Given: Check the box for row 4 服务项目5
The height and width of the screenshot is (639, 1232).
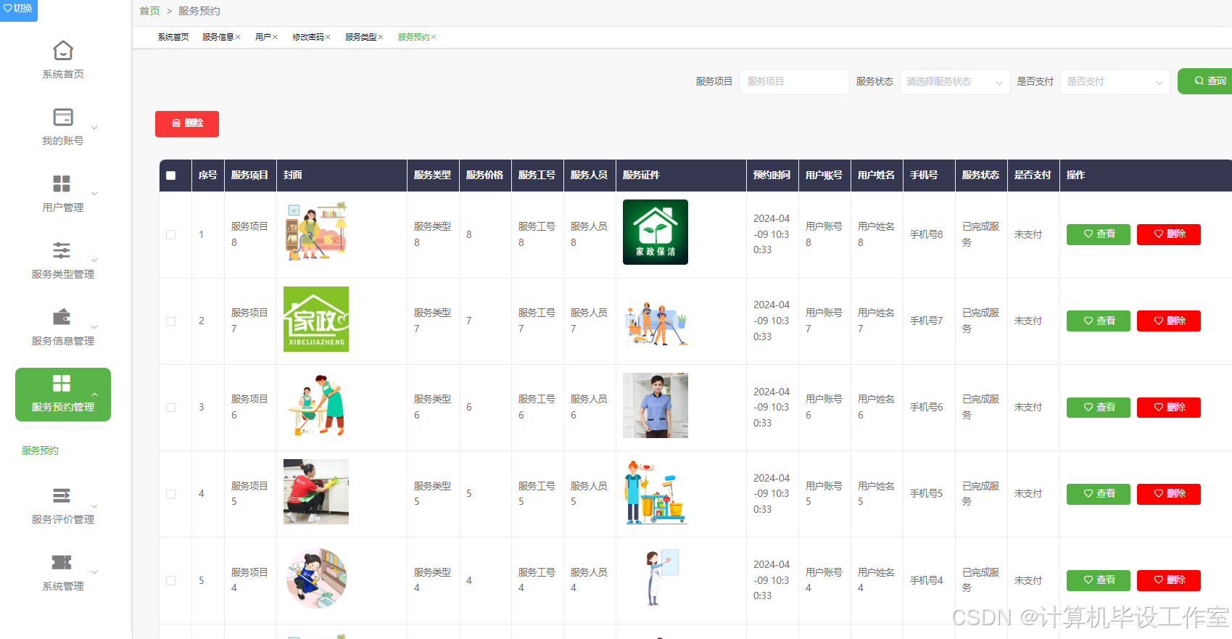Looking at the screenshot, I should pos(171,494).
